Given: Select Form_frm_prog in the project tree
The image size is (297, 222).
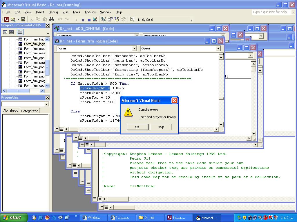Looking at the screenshot, I should (x=34, y=81).
